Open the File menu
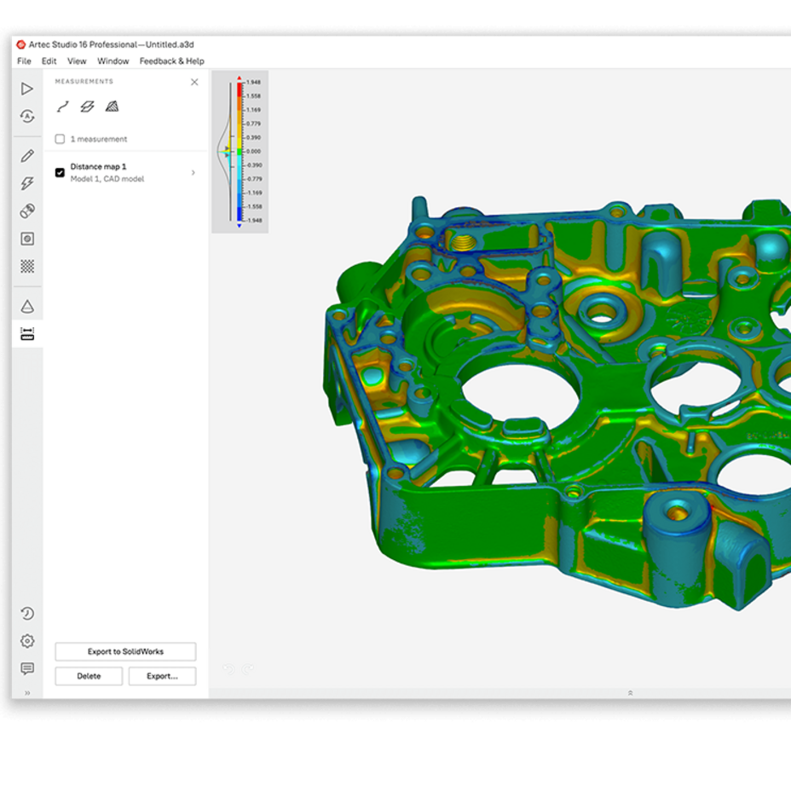The image size is (791, 791). coord(24,61)
